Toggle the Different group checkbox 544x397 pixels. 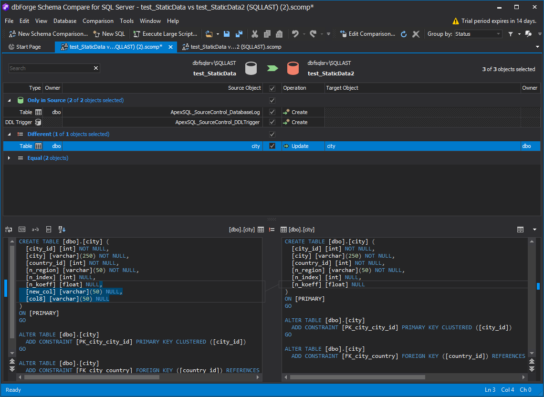pos(272,134)
